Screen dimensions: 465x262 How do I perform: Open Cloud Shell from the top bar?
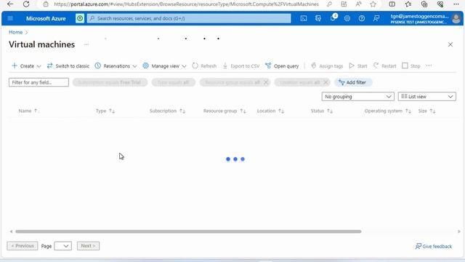click(304, 18)
